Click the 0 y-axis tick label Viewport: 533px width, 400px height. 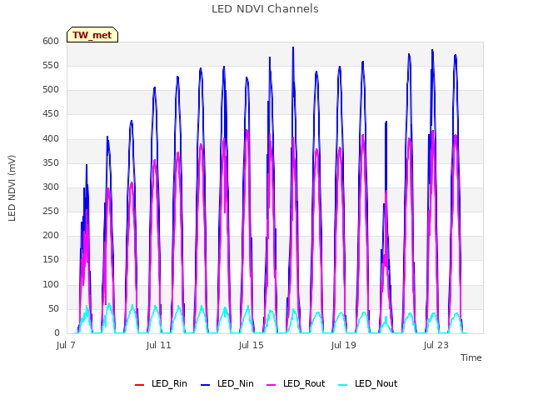click(x=57, y=333)
